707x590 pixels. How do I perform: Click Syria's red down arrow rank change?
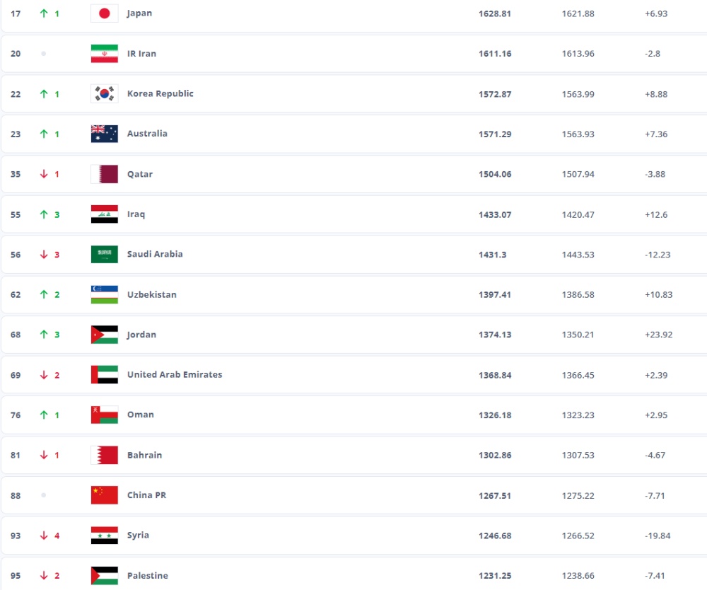[x=44, y=536]
